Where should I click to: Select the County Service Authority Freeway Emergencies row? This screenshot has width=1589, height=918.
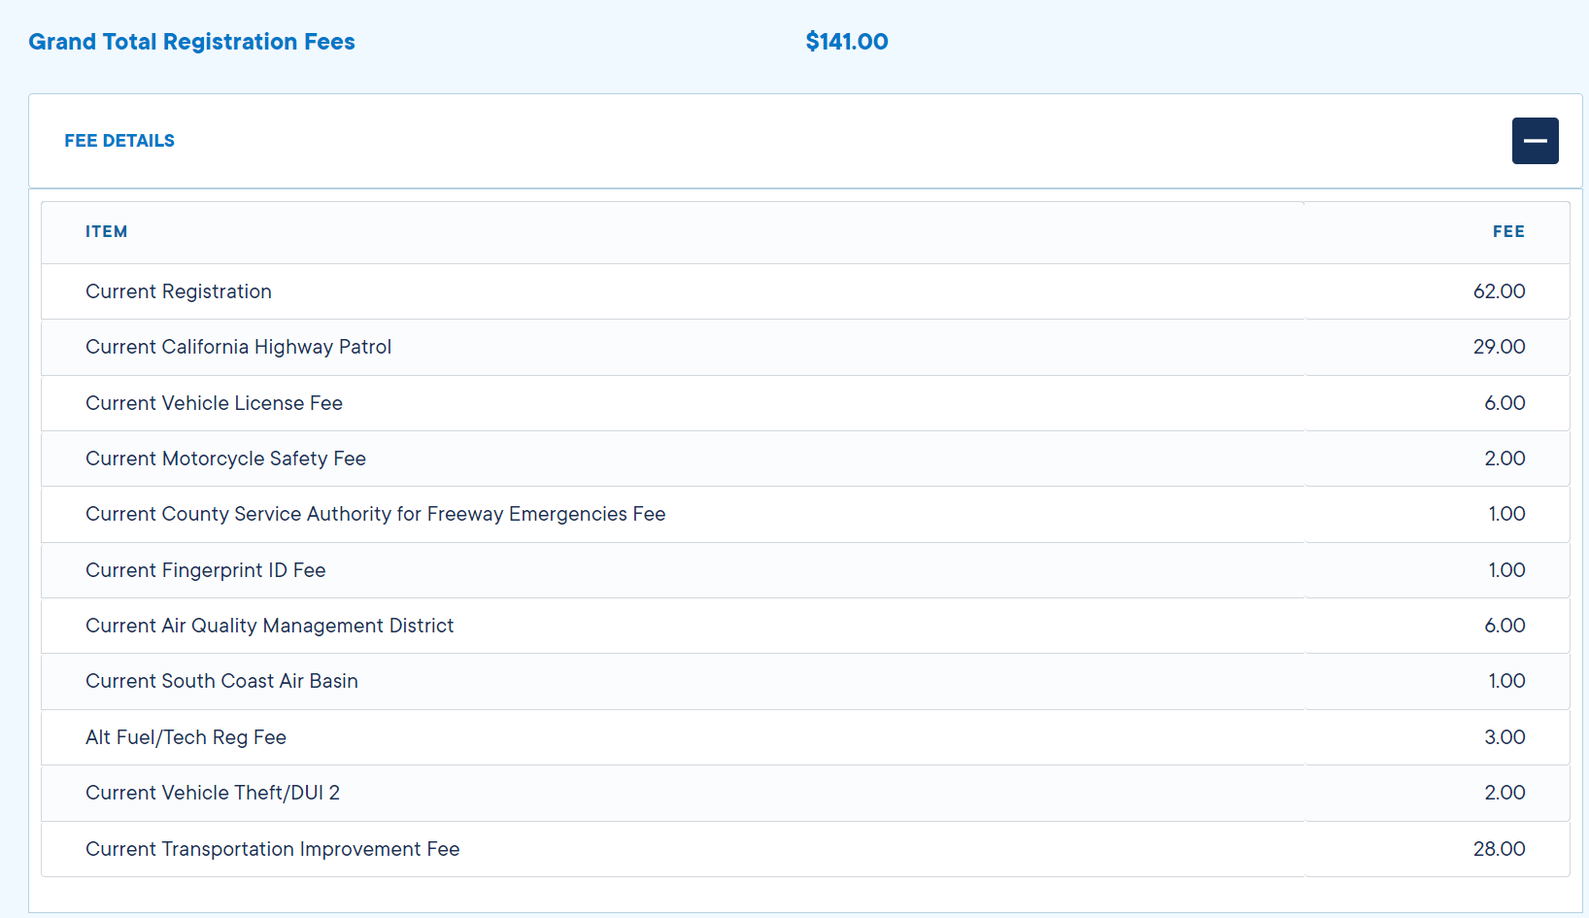pyautogui.click(x=375, y=514)
